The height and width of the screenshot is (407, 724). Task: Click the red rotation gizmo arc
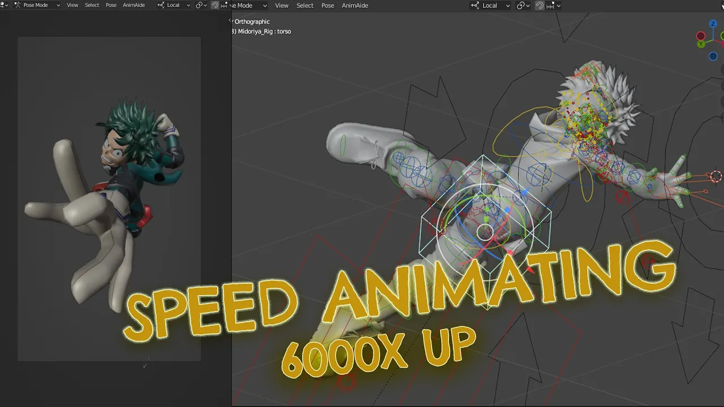coord(501,249)
